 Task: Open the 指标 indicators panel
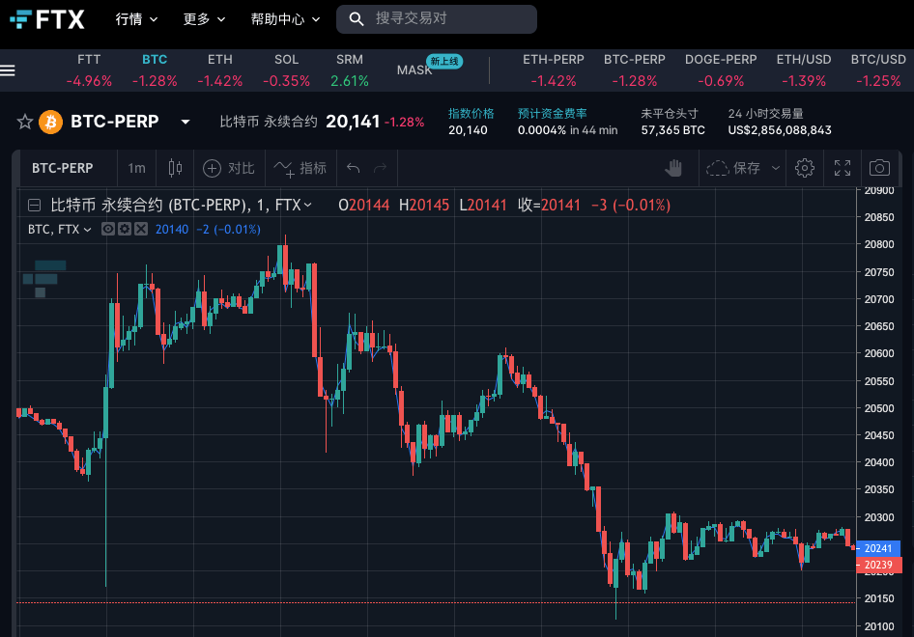click(x=300, y=168)
